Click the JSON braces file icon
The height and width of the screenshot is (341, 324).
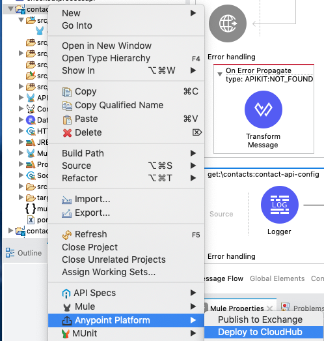[31, 209]
